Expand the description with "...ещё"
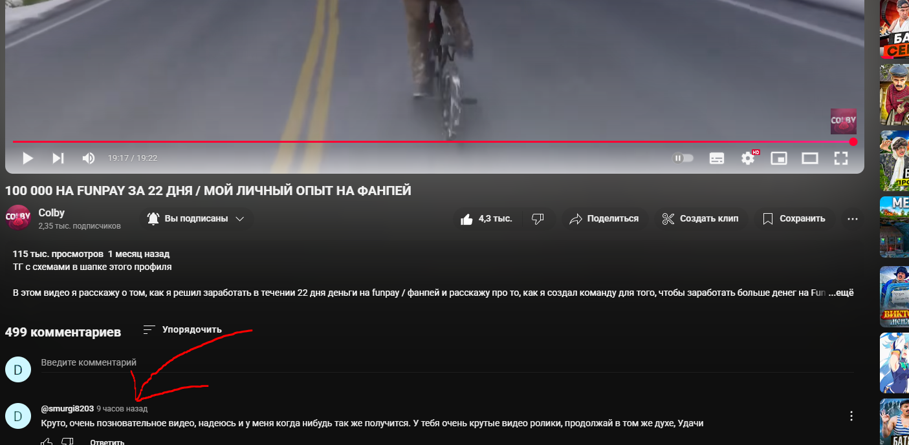 click(842, 293)
